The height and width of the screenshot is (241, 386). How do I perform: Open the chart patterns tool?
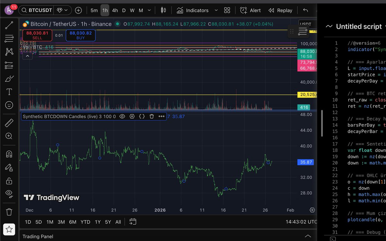[x=9, y=52]
